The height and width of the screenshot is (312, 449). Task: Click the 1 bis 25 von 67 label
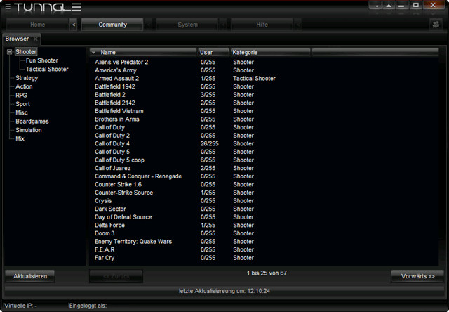(x=267, y=273)
